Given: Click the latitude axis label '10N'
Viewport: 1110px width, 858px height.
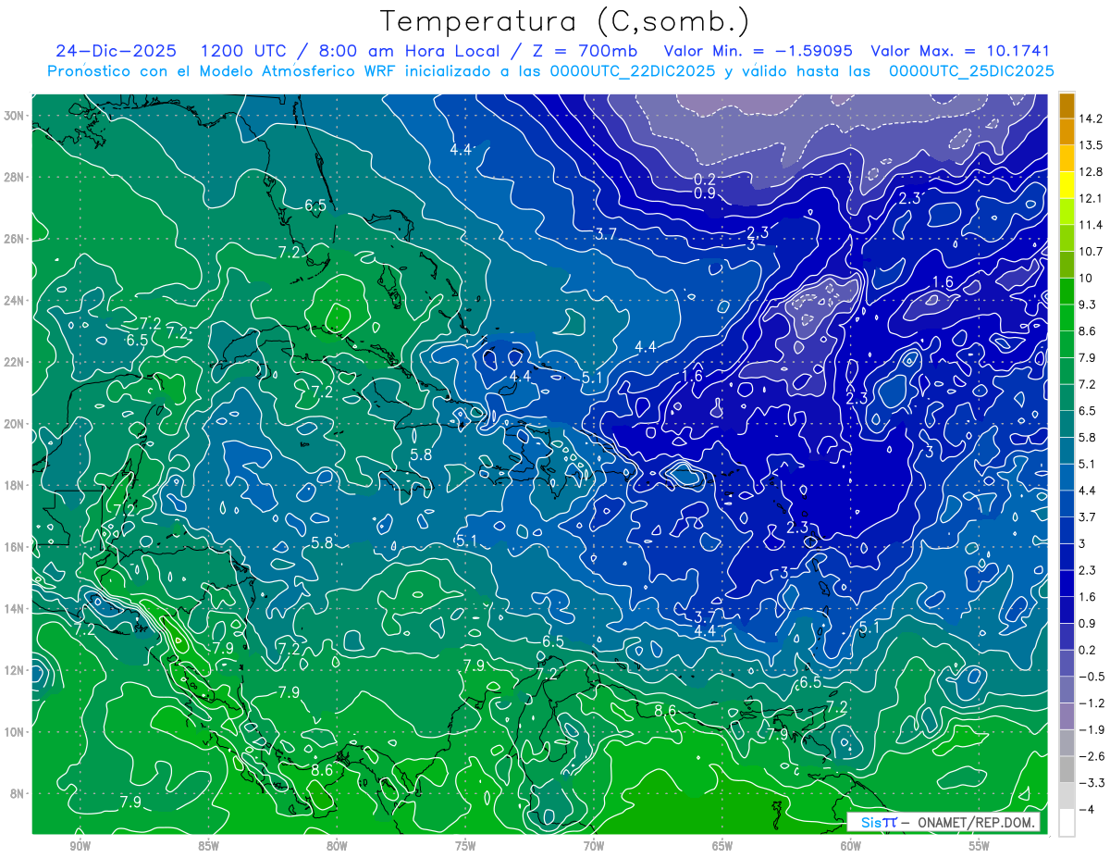Looking at the screenshot, I should 15,731.
